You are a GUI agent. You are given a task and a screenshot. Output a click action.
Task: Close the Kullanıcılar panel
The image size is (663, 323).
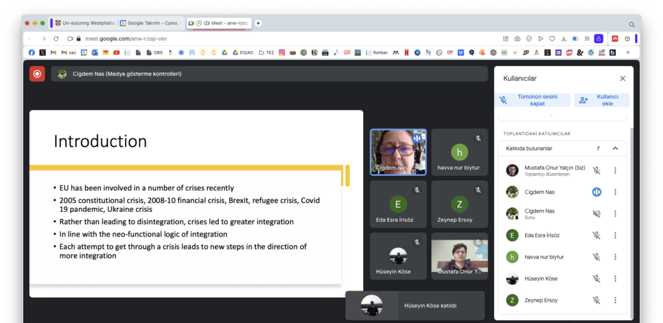click(x=622, y=78)
